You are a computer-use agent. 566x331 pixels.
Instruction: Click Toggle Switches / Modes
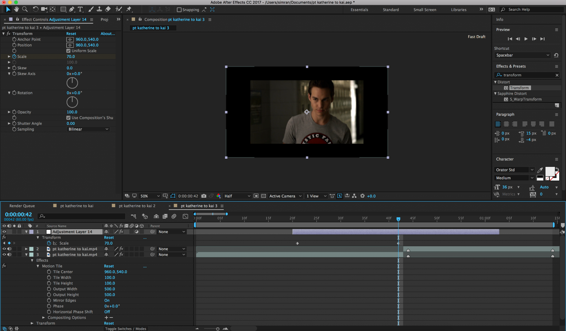coord(126,329)
